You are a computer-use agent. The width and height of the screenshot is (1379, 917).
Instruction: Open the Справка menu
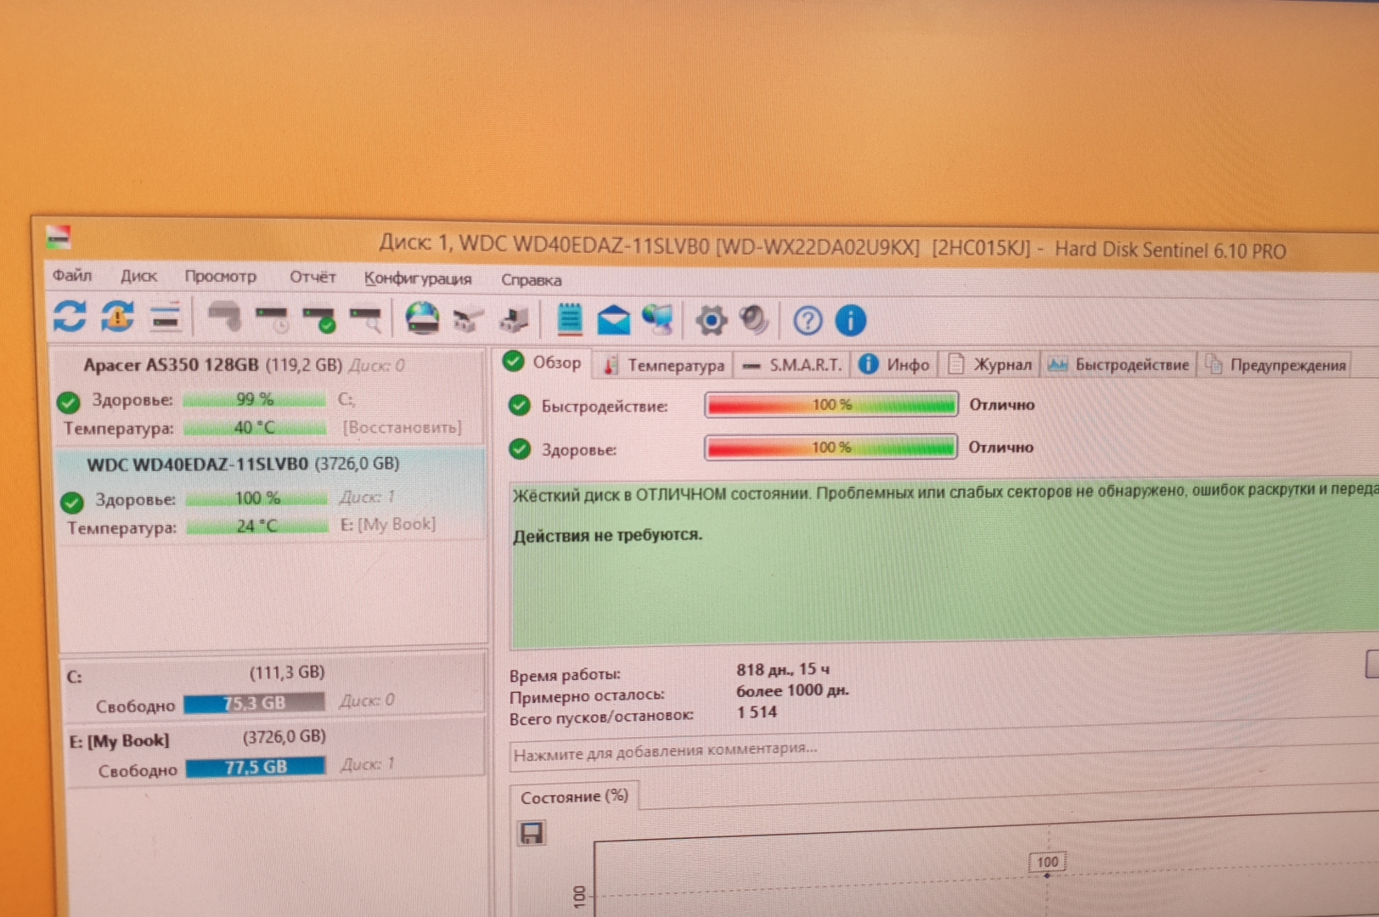[531, 279]
